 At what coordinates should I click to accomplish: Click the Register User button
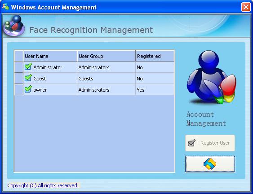[210, 143]
